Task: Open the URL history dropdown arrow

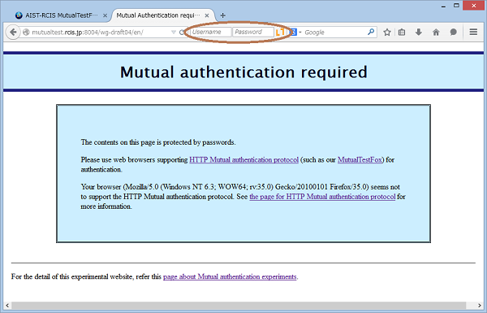Action: [174, 32]
